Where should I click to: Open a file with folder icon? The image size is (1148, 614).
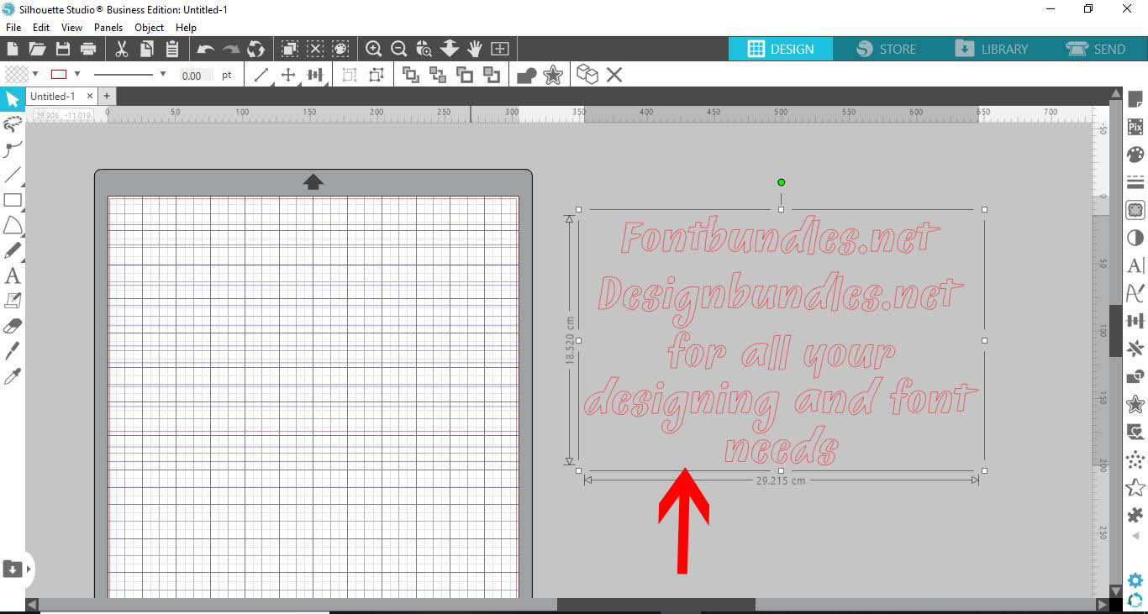coord(37,49)
